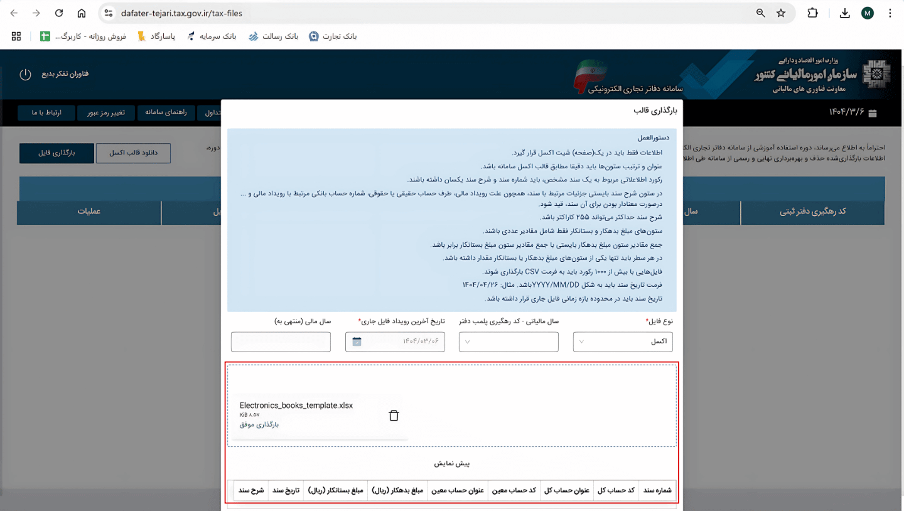Open downloads icon in browser toolbar

845,13
